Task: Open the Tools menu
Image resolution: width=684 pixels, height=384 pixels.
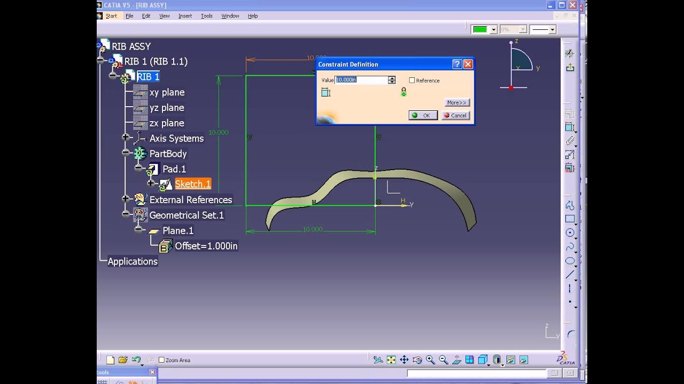Action: coord(206,16)
